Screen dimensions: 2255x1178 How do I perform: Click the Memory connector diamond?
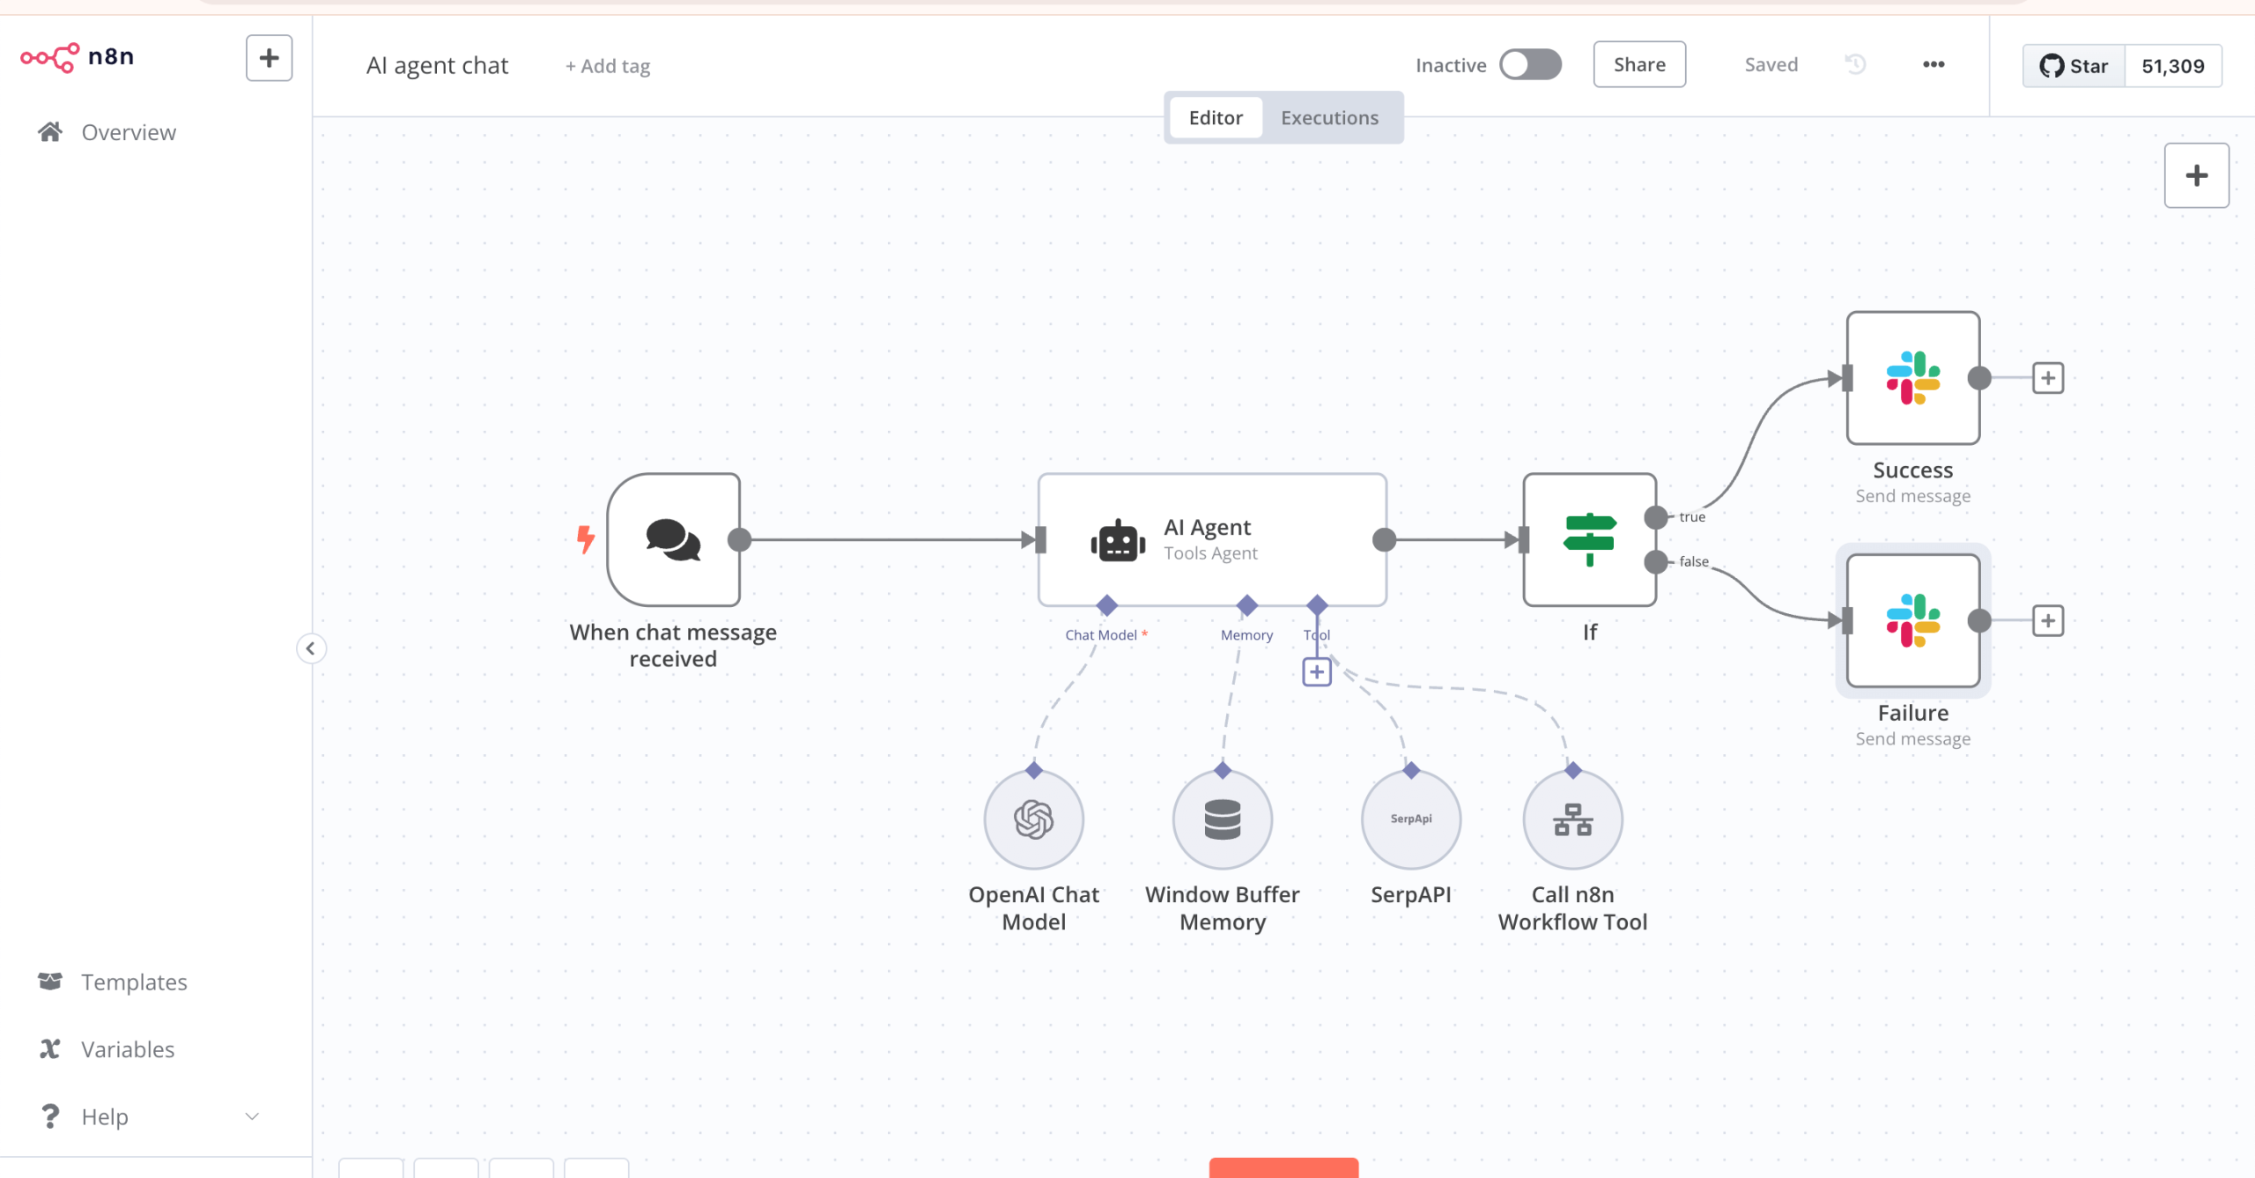click(x=1247, y=605)
